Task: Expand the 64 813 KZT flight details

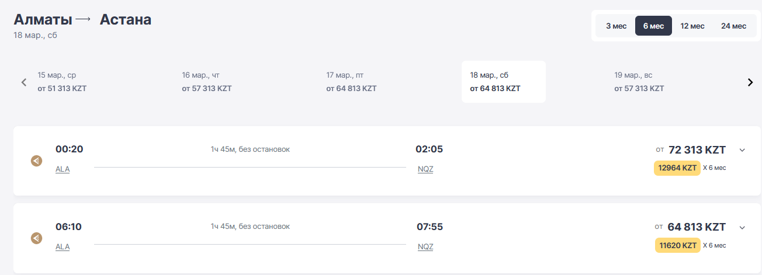Action: pyautogui.click(x=742, y=228)
